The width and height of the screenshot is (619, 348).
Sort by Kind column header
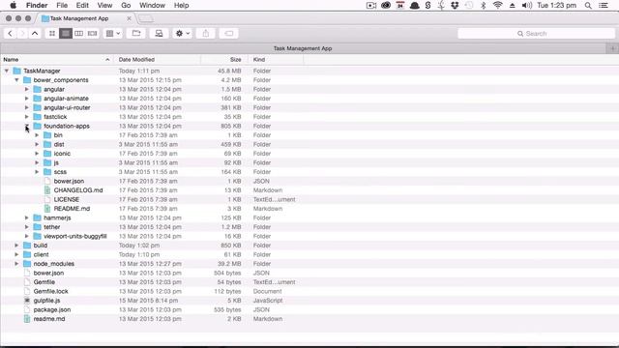pos(276,60)
